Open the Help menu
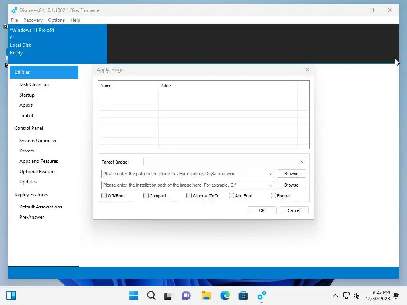Screen dimensions: 407x305 pos(75,20)
